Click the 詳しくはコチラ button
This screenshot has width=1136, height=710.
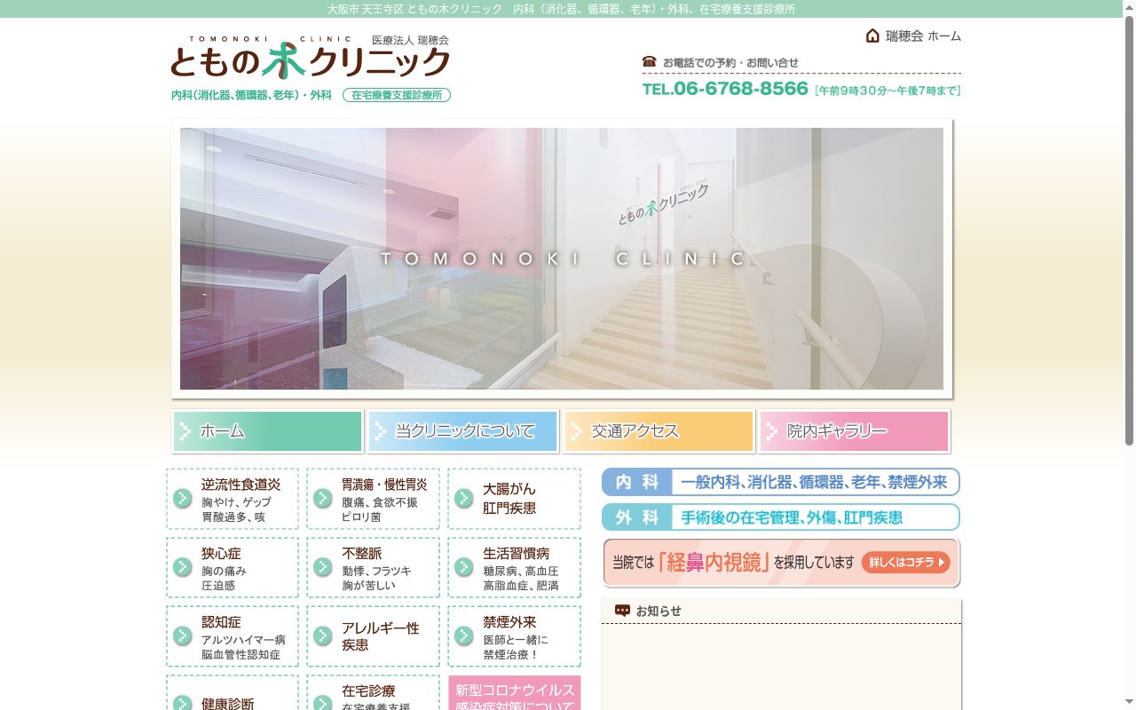[905, 563]
